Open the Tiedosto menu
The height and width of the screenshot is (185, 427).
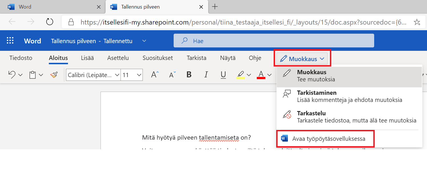coord(21,58)
